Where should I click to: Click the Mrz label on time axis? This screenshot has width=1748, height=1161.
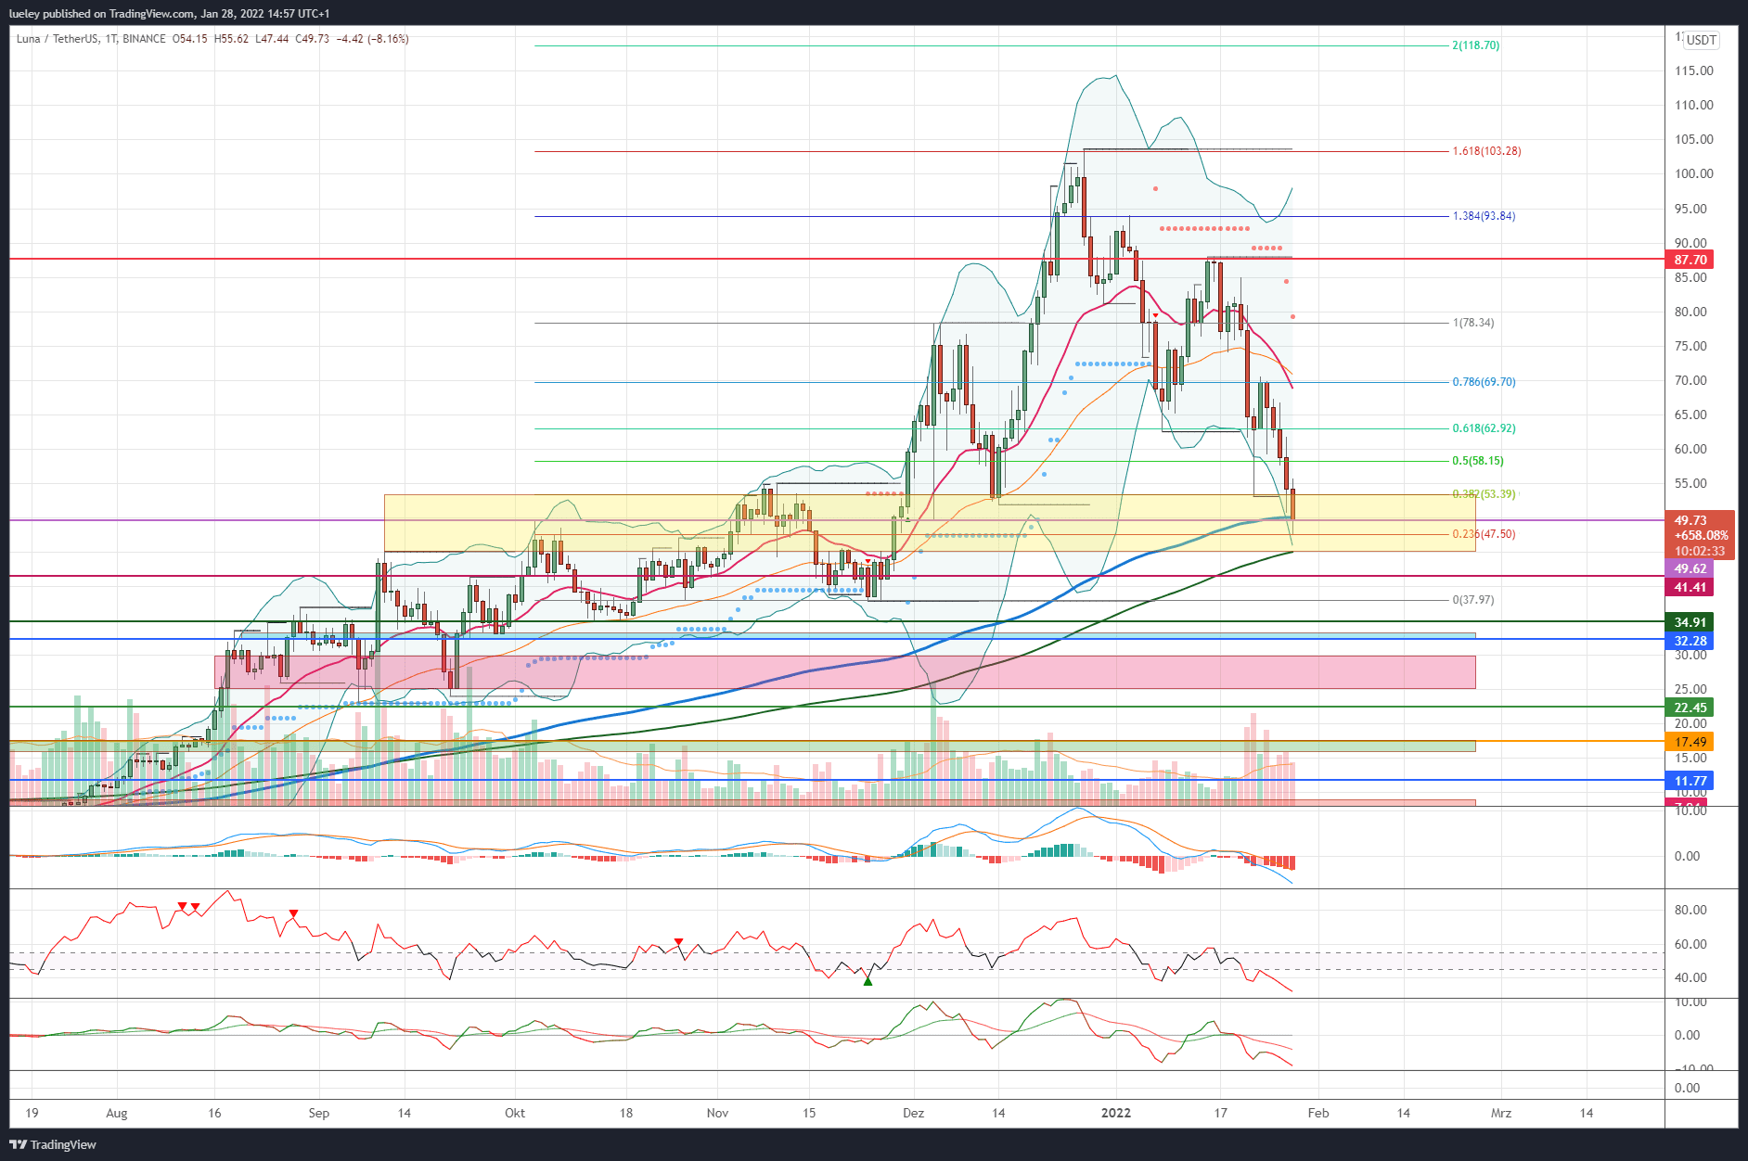click(1501, 1113)
